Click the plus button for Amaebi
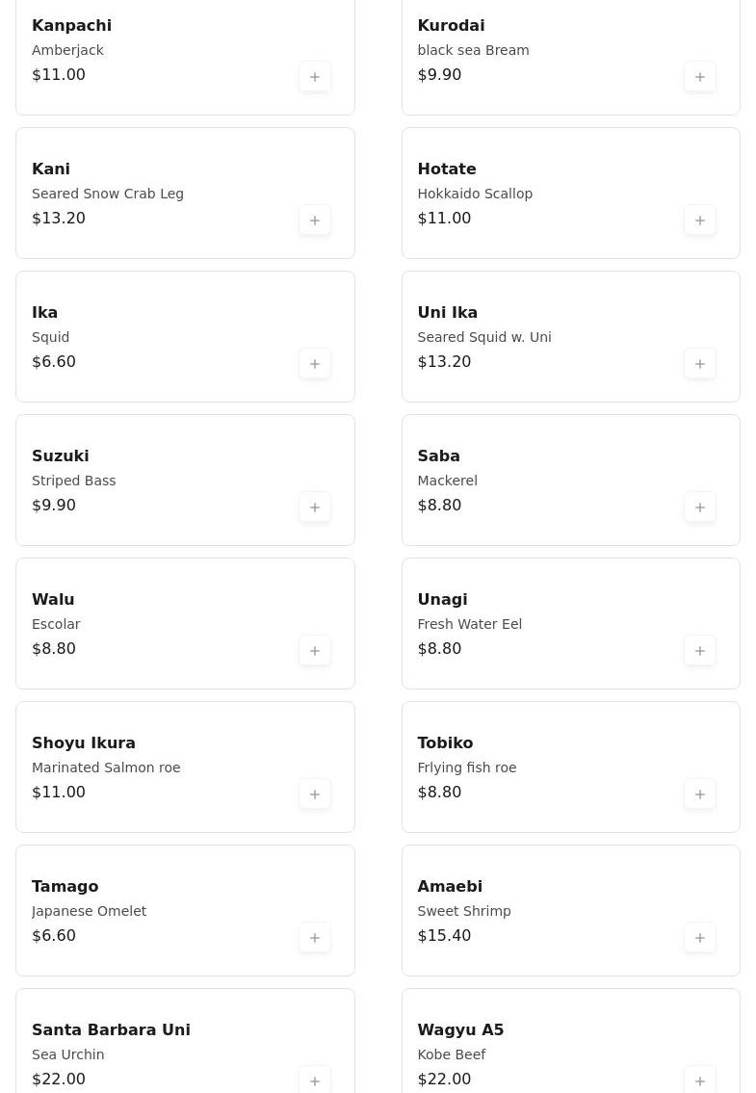The height and width of the screenshot is (1093, 756). pos(700,938)
